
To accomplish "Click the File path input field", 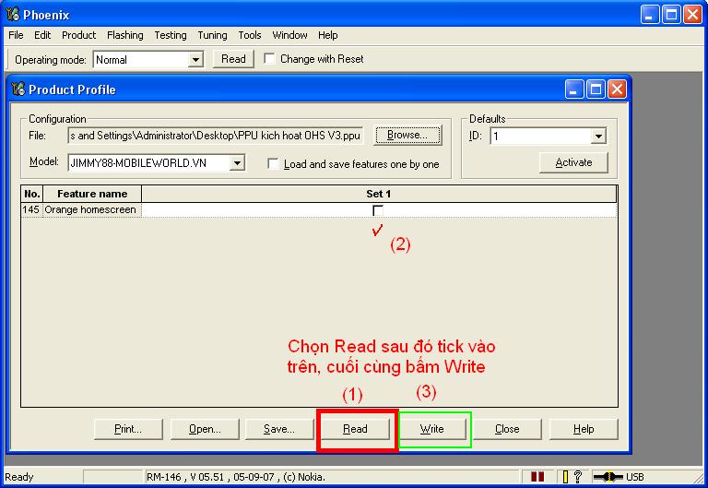I will (x=216, y=136).
